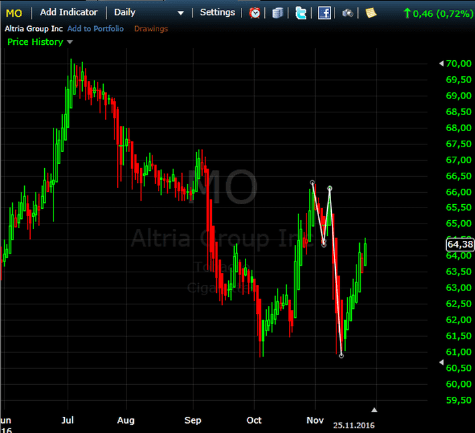Open the Add Indicator menu
This screenshot has width=475, height=433.
[x=69, y=13]
